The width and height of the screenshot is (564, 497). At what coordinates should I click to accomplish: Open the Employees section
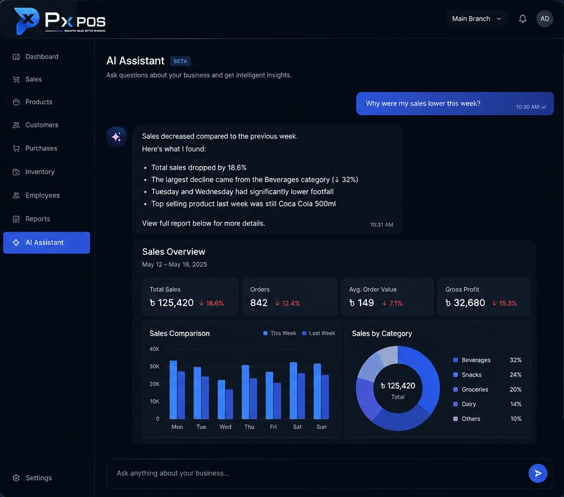click(x=47, y=195)
